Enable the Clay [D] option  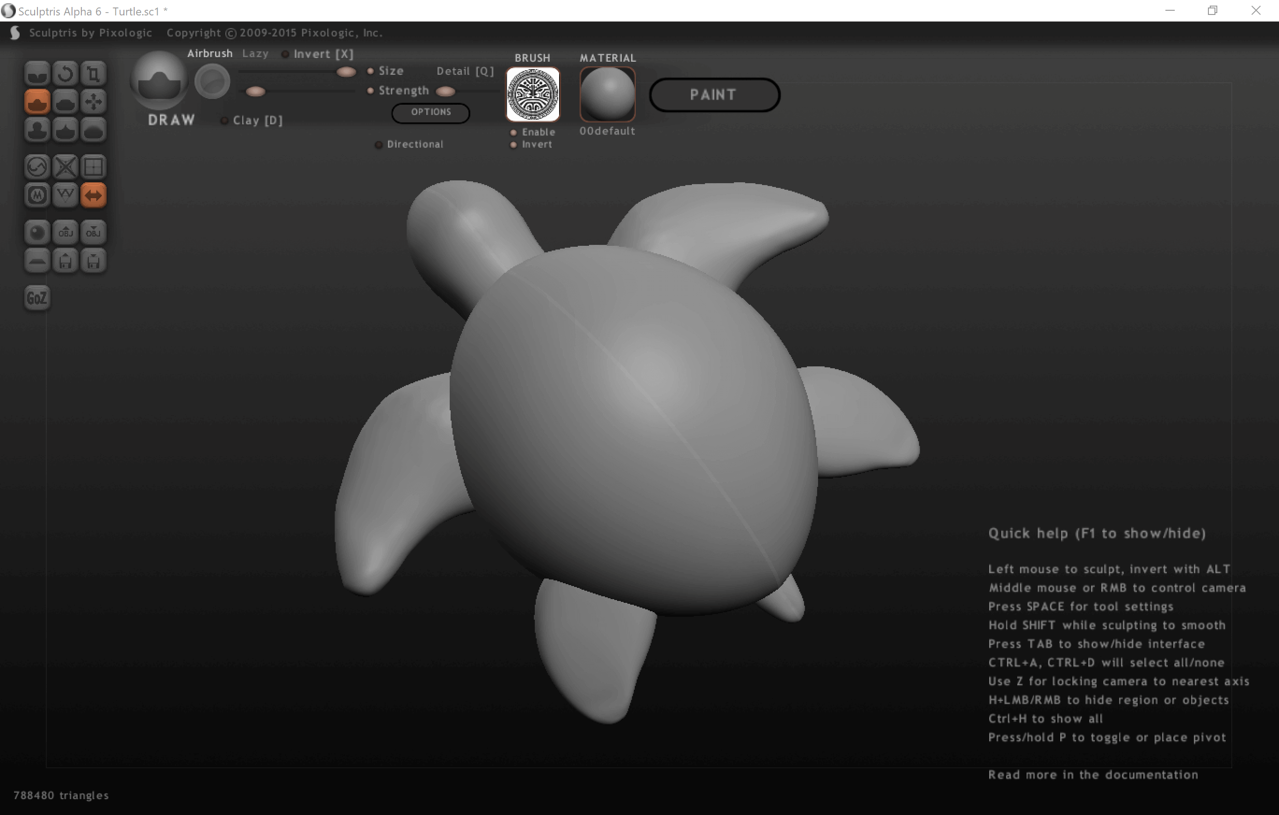click(224, 121)
